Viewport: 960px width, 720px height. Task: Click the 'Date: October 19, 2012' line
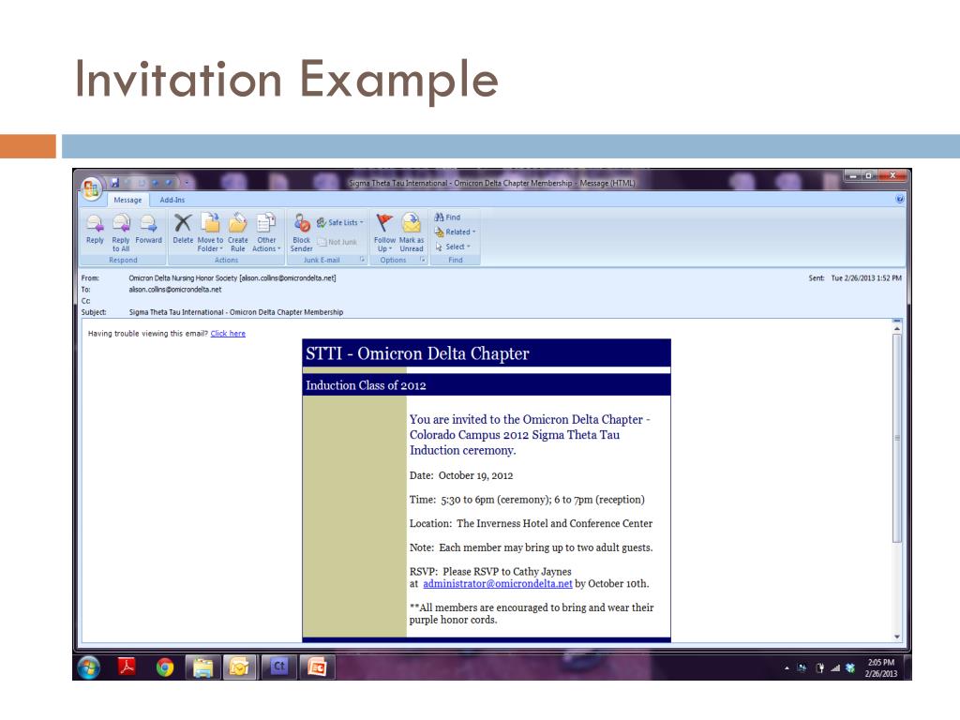tap(461, 475)
